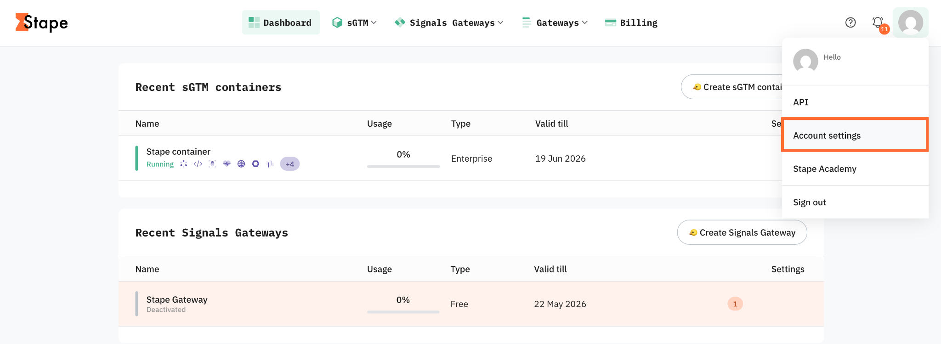Click the Hello greeting in the profile menu

(832, 57)
